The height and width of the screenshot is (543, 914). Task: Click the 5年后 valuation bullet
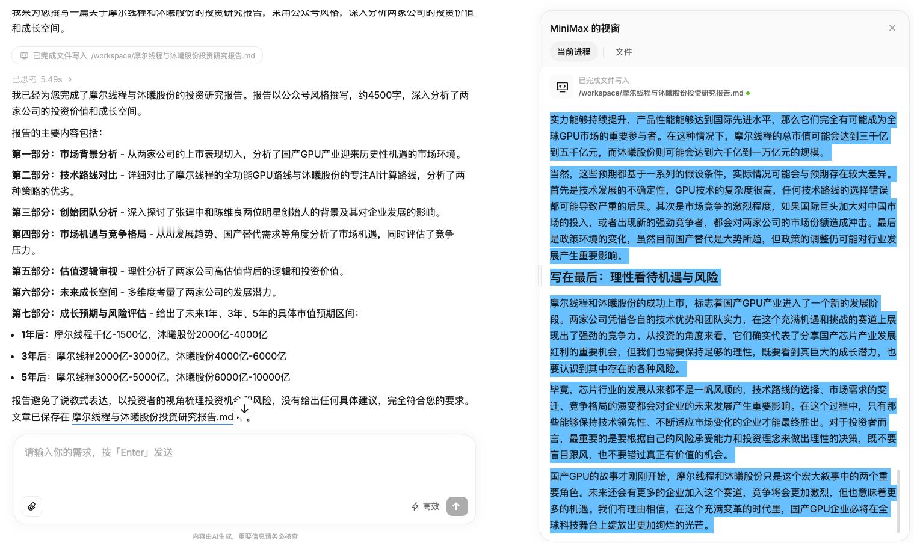point(156,377)
